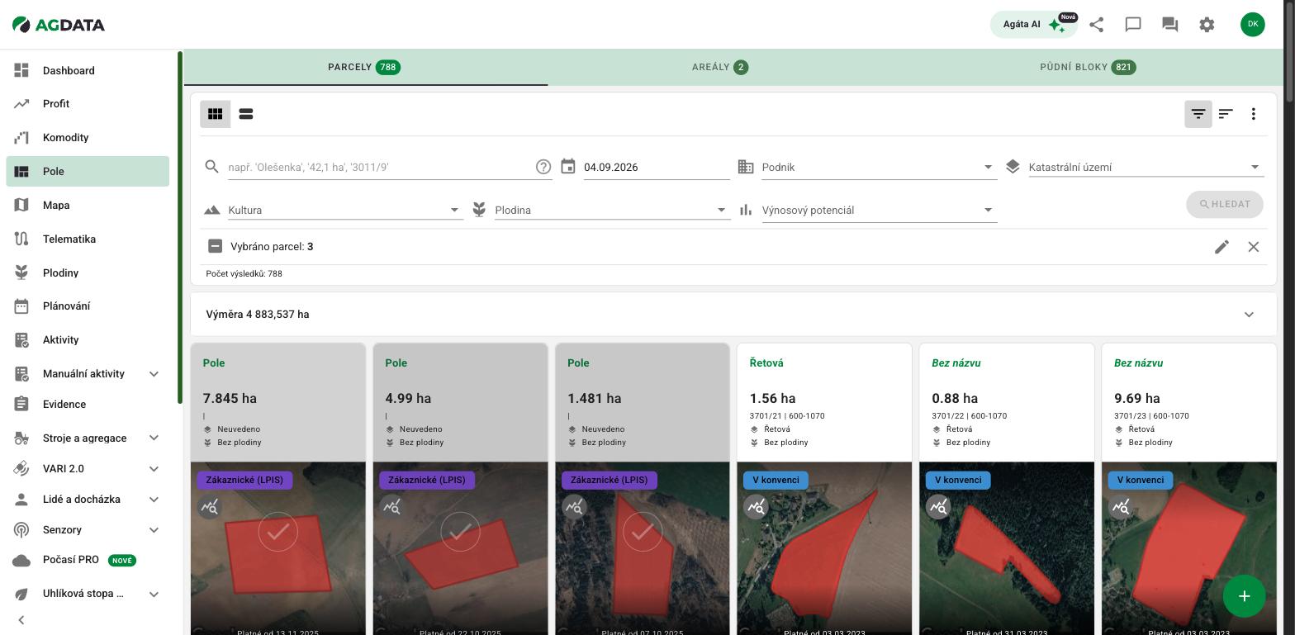Click the date field showing 04.09.2026

click(657, 167)
